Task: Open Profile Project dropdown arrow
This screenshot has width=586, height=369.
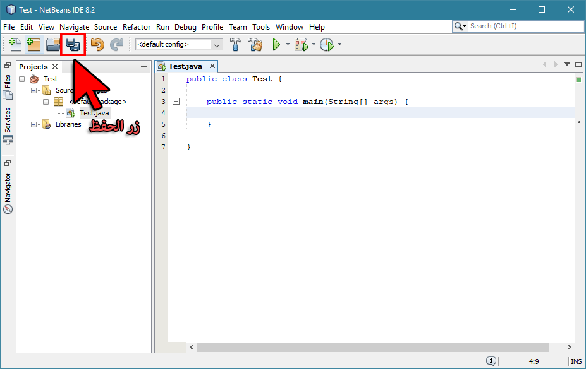Action: pos(339,44)
